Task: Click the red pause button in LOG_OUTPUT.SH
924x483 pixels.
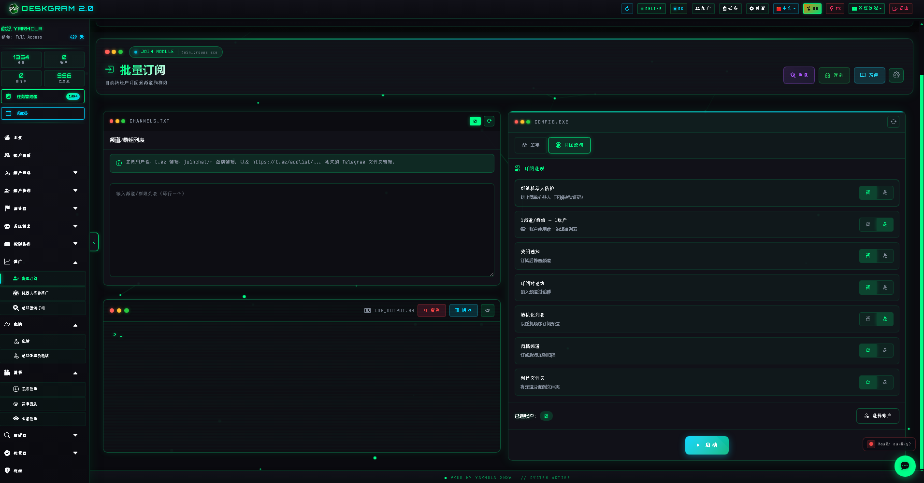Action: 432,311
